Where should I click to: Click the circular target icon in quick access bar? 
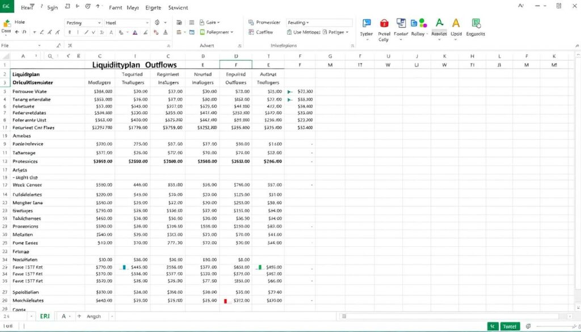click(88, 6)
